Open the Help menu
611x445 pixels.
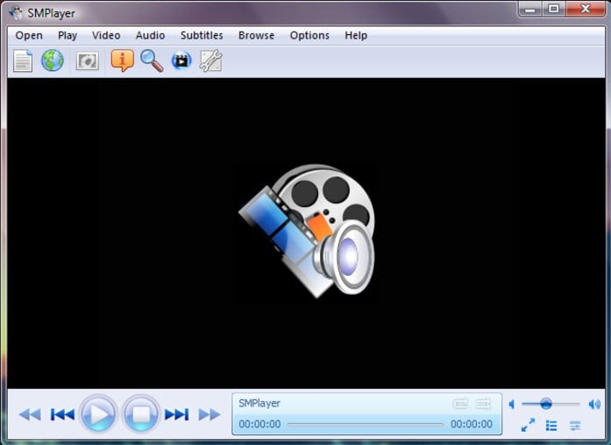[356, 35]
